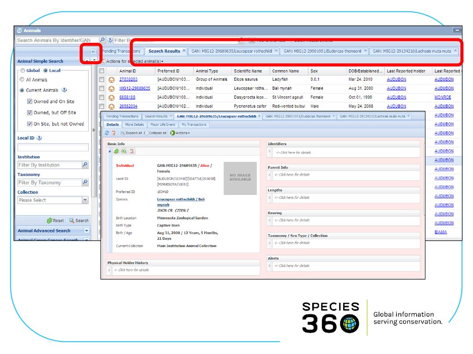Click the Animals window title icon
The height and width of the screenshot is (354, 473).
(x=19, y=30)
